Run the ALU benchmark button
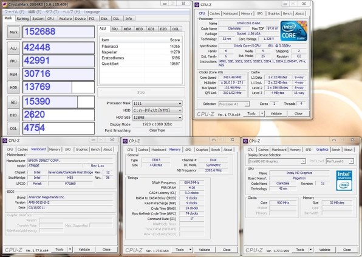This screenshot has height=257, width=362. pos(13,48)
